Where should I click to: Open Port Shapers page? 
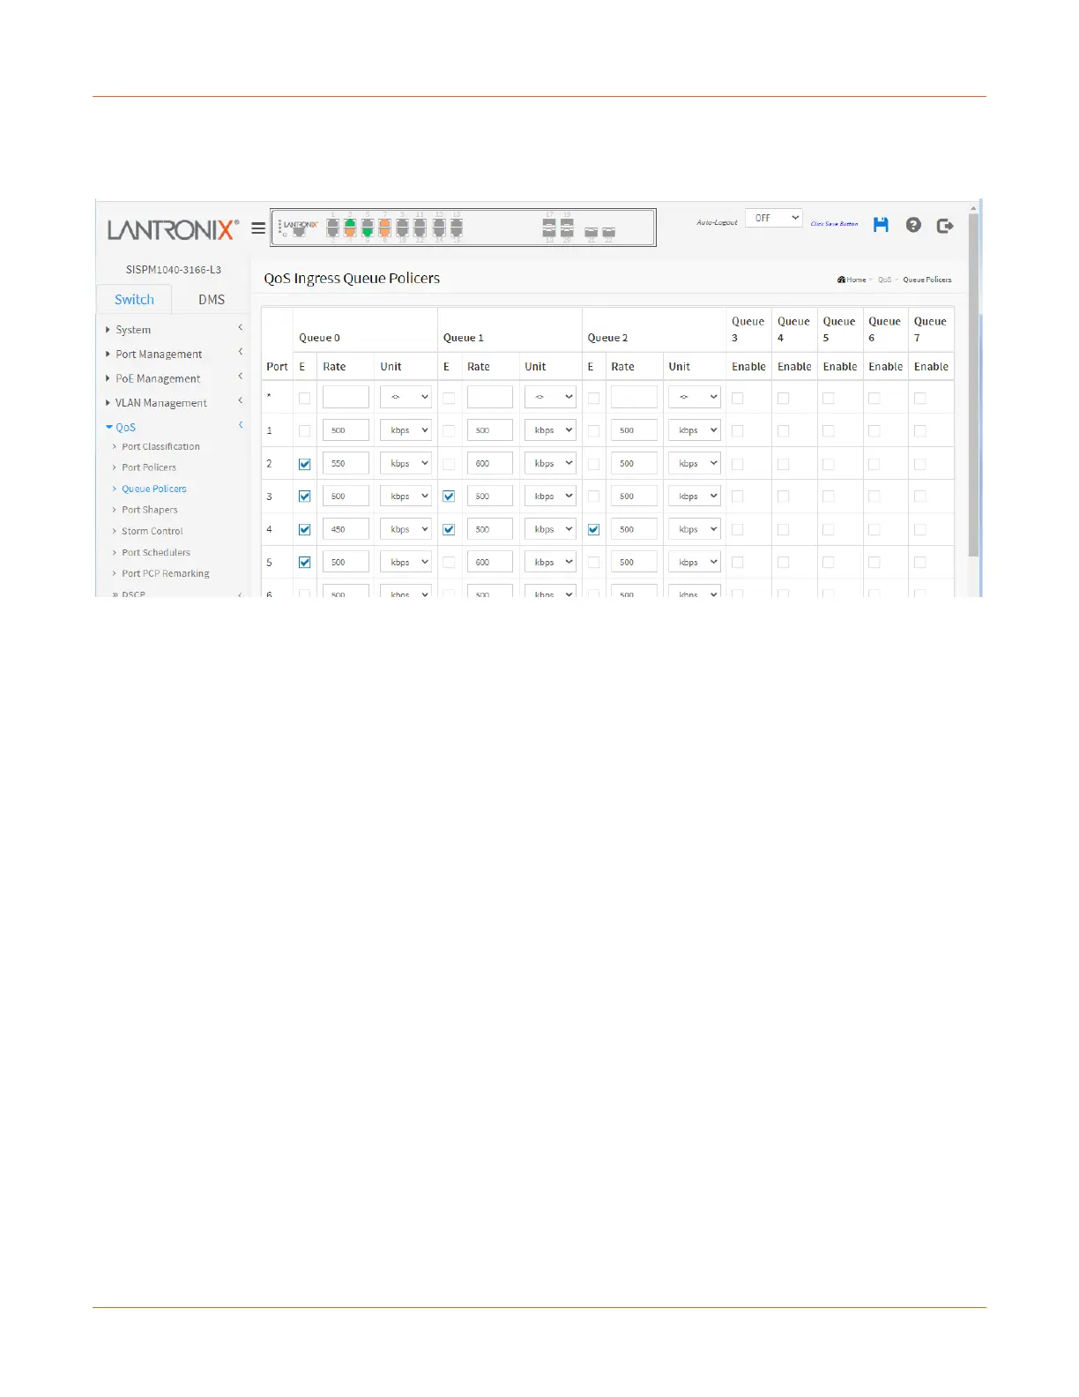click(x=150, y=510)
